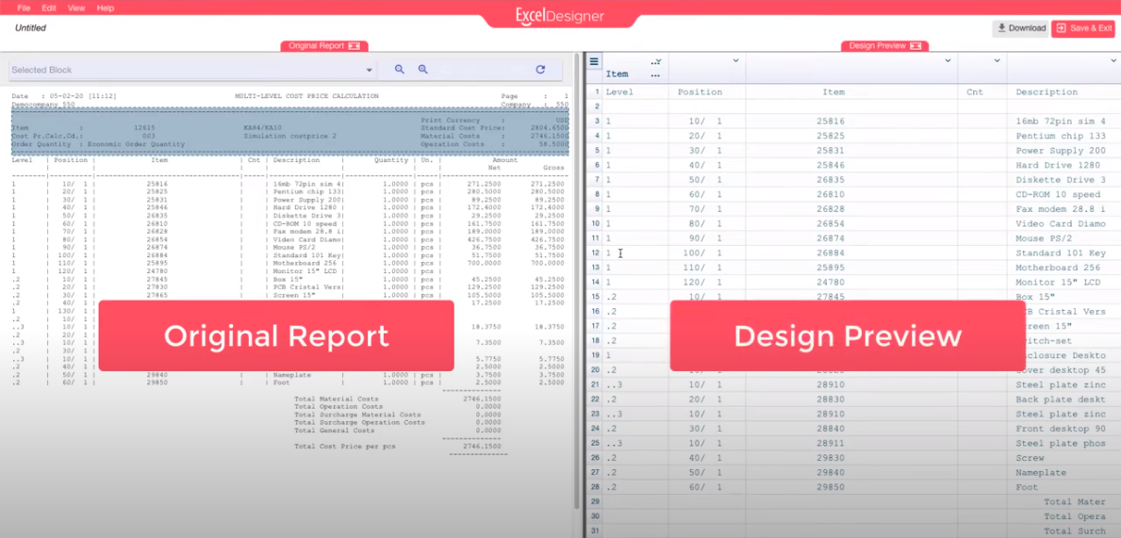1121x538 pixels.
Task: Open the third column header dropdown
Action: point(948,60)
